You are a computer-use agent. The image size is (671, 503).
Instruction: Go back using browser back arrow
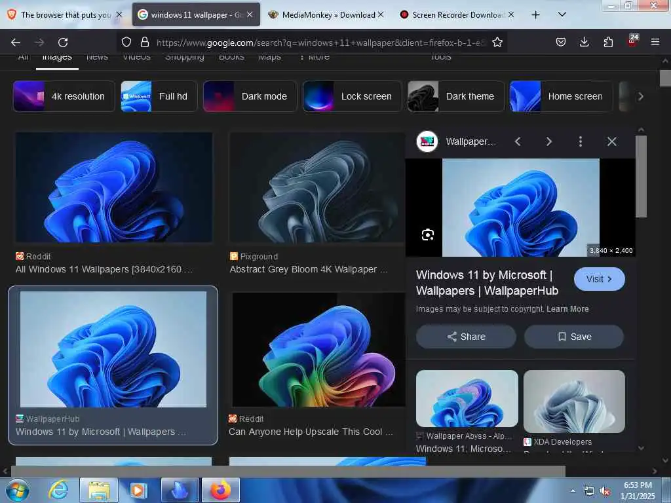[x=16, y=42]
